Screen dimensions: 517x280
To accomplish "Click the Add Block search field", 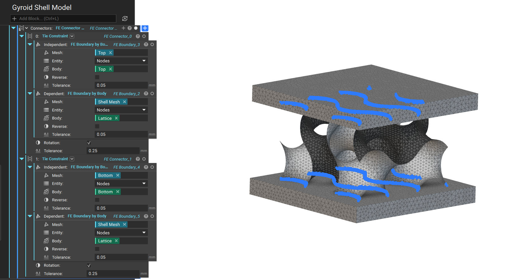I will tap(63, 19).
